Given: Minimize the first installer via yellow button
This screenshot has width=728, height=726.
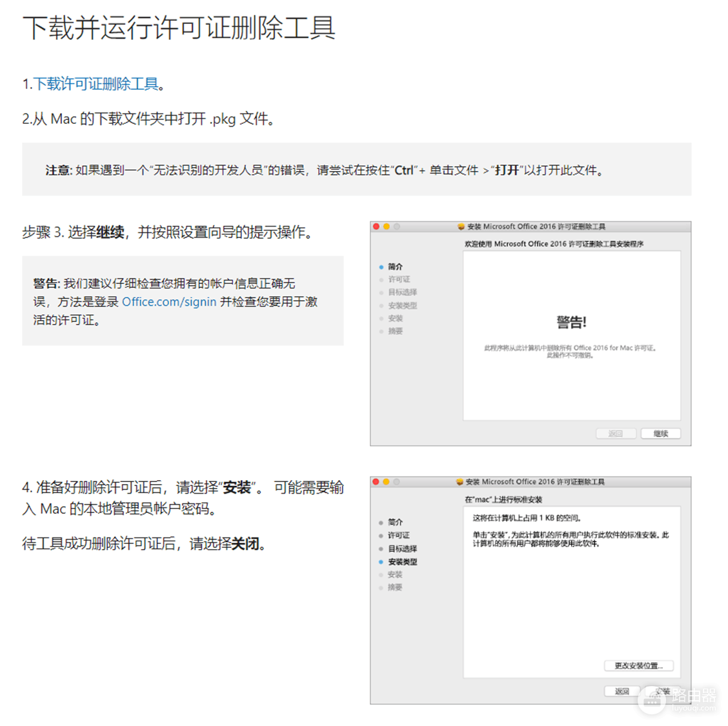Looking at the screenshot, I should tap(387, 227).
